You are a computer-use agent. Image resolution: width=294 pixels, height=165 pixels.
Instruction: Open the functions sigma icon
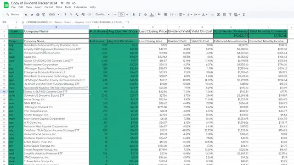[244, 15]
